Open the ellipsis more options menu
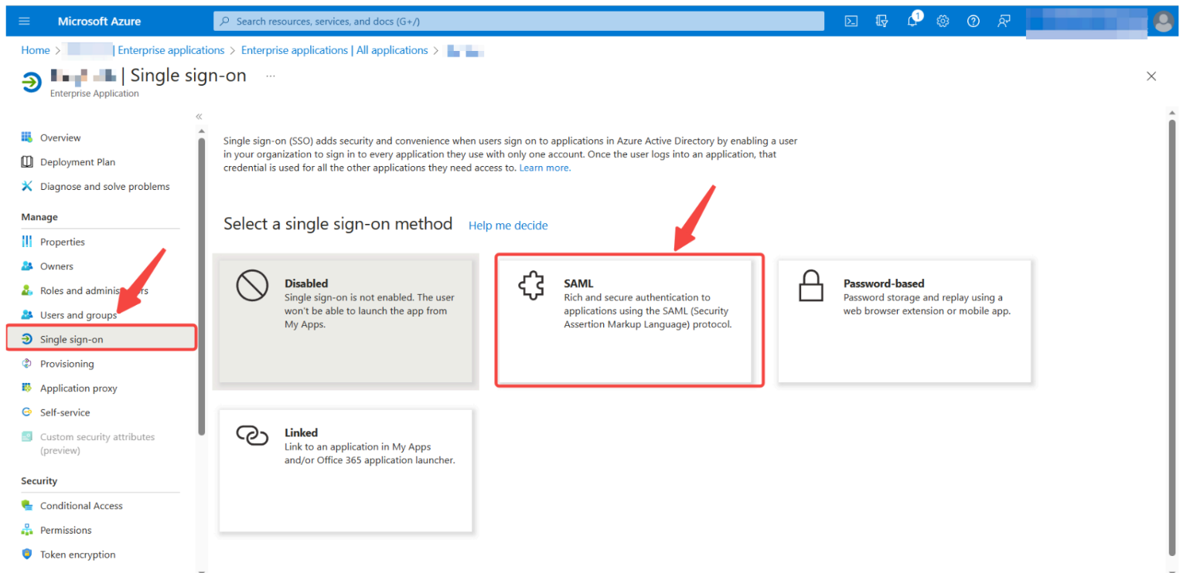Image resolution: width=1190 pixels, height=573 pixels. pyautogui.click(x=271, y=76)
